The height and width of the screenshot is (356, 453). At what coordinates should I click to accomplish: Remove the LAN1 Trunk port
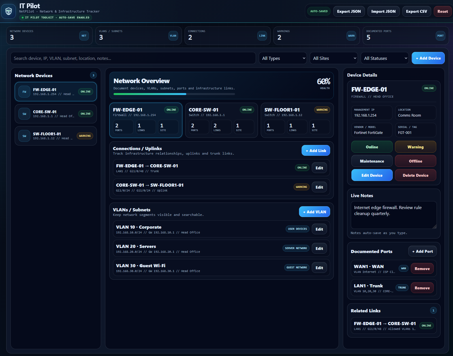point(422,288)
